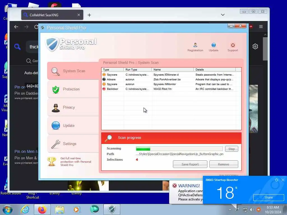Click the msg - Shortcut desktop icon

(33, 195)
